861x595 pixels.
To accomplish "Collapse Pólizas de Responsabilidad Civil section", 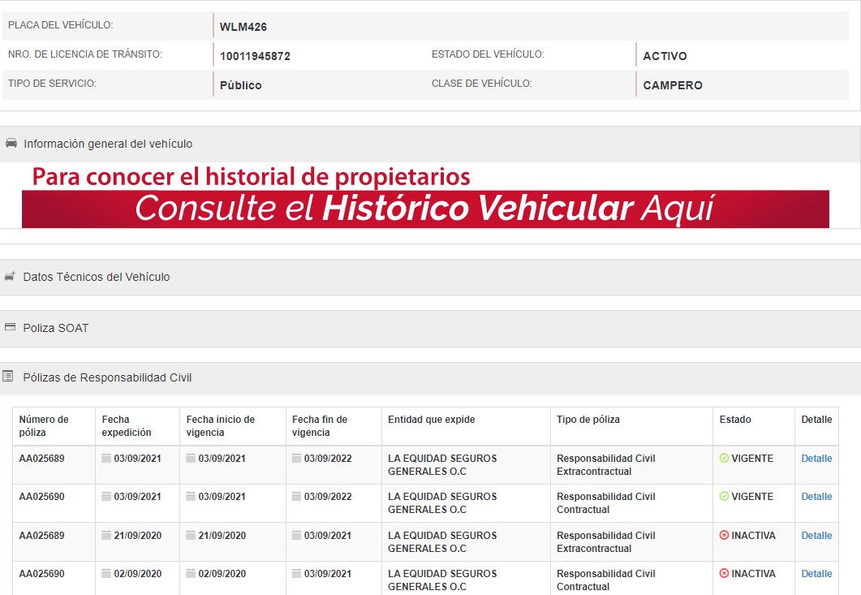I will point(107,377).
